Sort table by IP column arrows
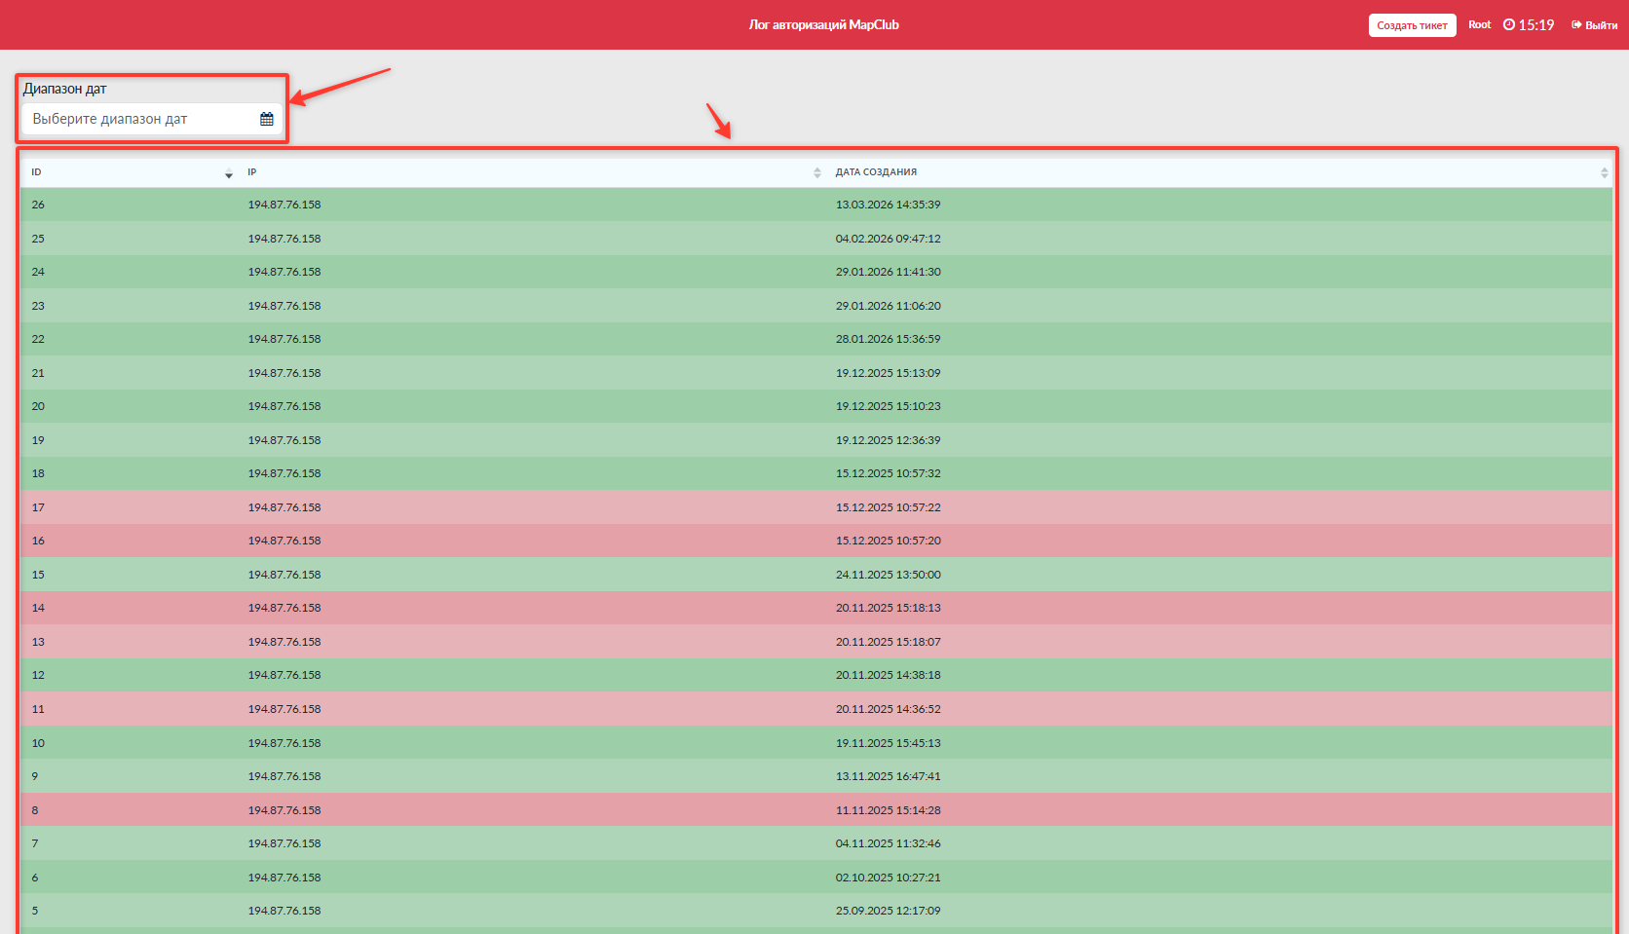The image size is (1629, 934). coord(817,172)
